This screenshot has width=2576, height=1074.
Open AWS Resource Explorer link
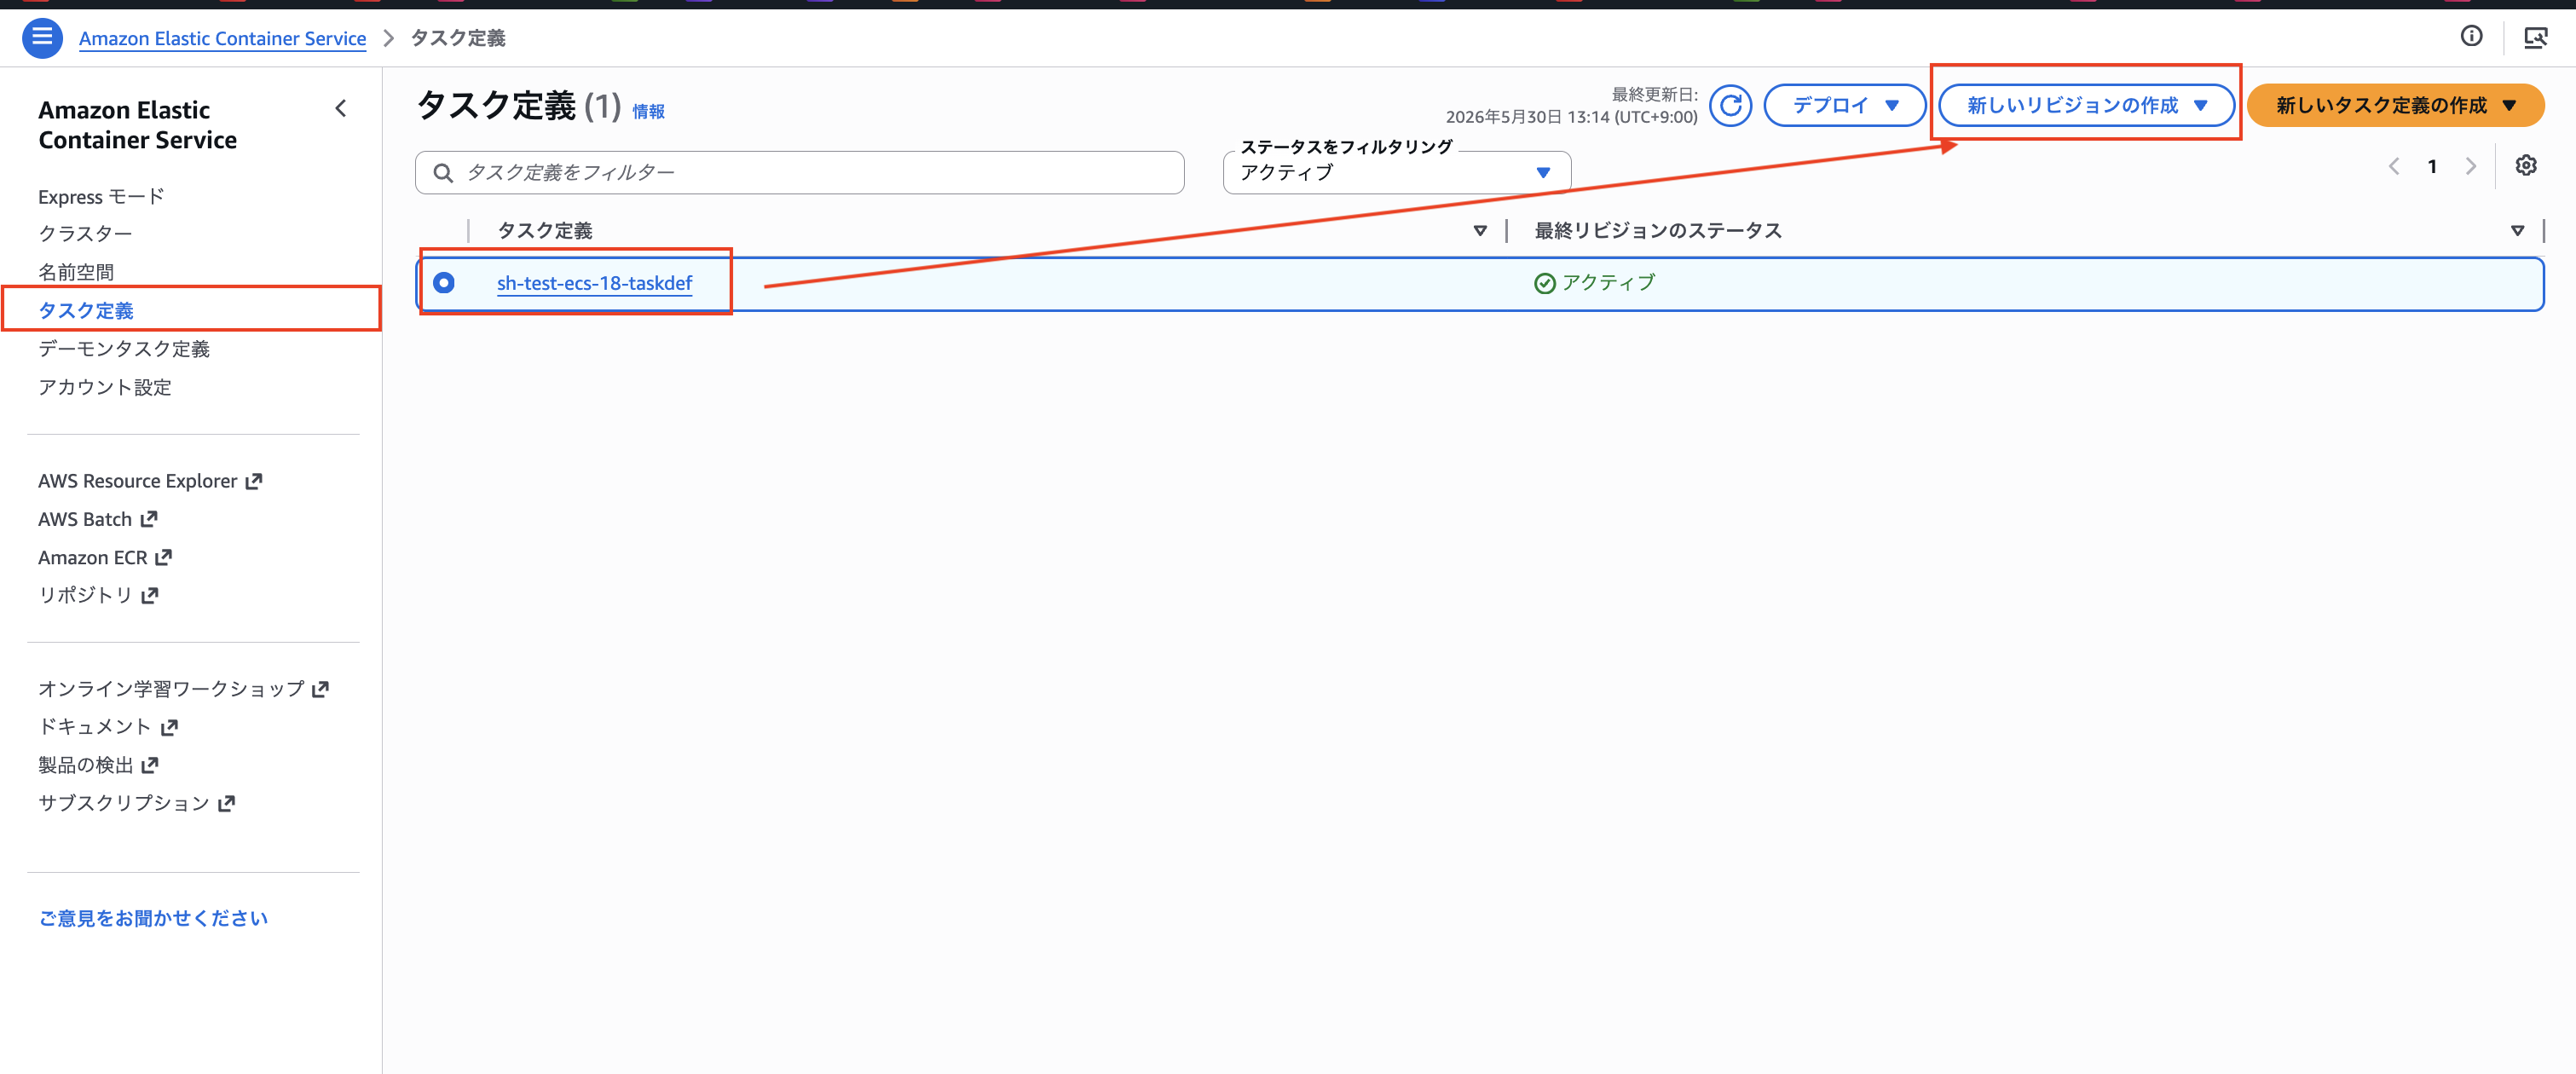point(138,481)
